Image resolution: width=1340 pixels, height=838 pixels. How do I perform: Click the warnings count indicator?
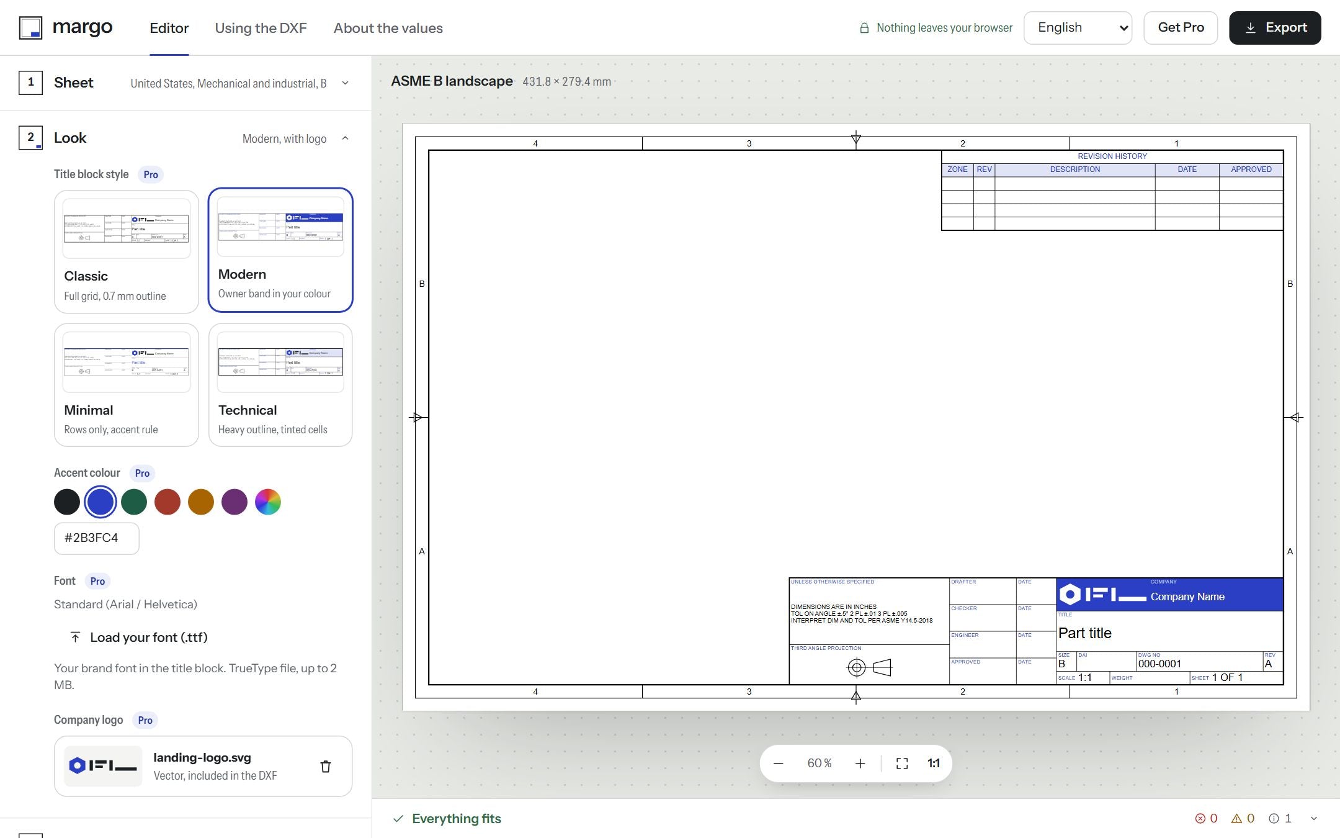pyautogui.click(x=1243, y=818)
